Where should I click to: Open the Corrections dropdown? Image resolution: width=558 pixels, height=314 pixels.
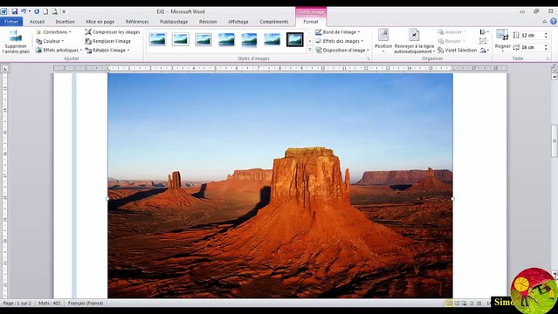pyautogui.click(x=53, y=32)
